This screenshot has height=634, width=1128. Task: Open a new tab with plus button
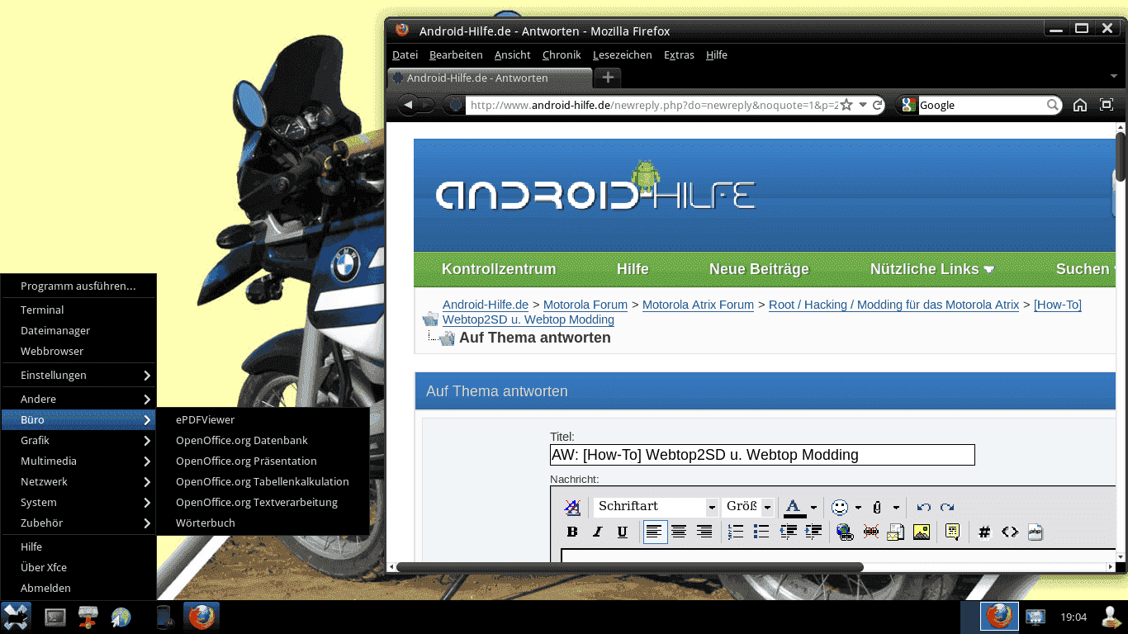[609, 78]
